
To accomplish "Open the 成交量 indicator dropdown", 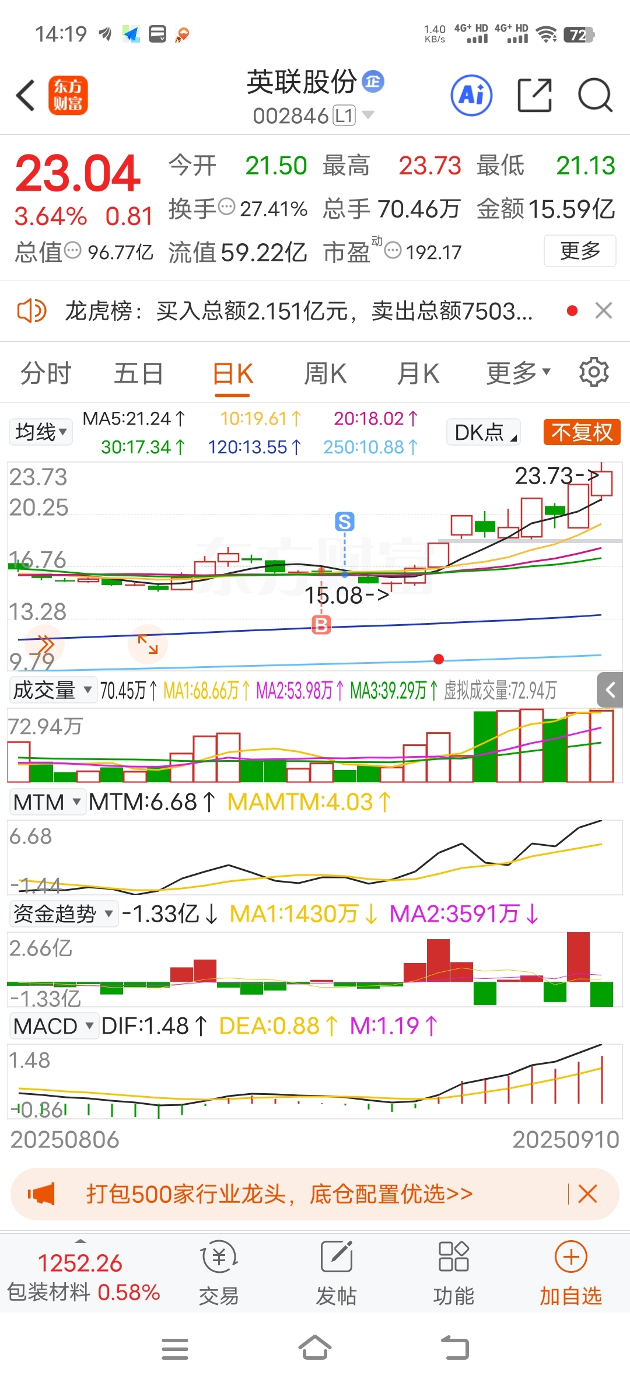I will 52,690.
